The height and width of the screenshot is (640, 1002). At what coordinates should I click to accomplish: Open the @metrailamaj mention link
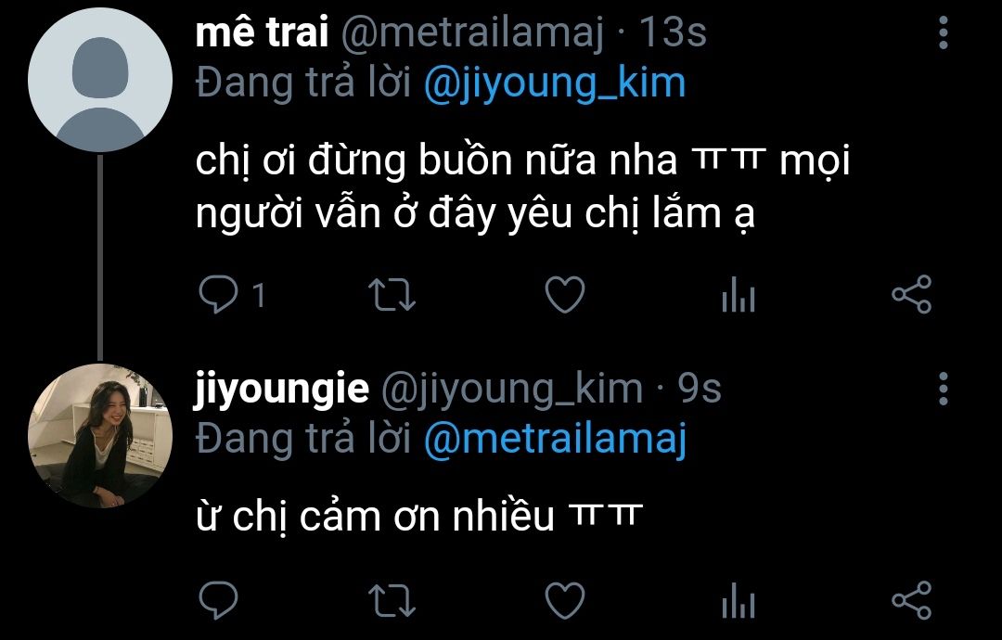[x=555, y=440]
